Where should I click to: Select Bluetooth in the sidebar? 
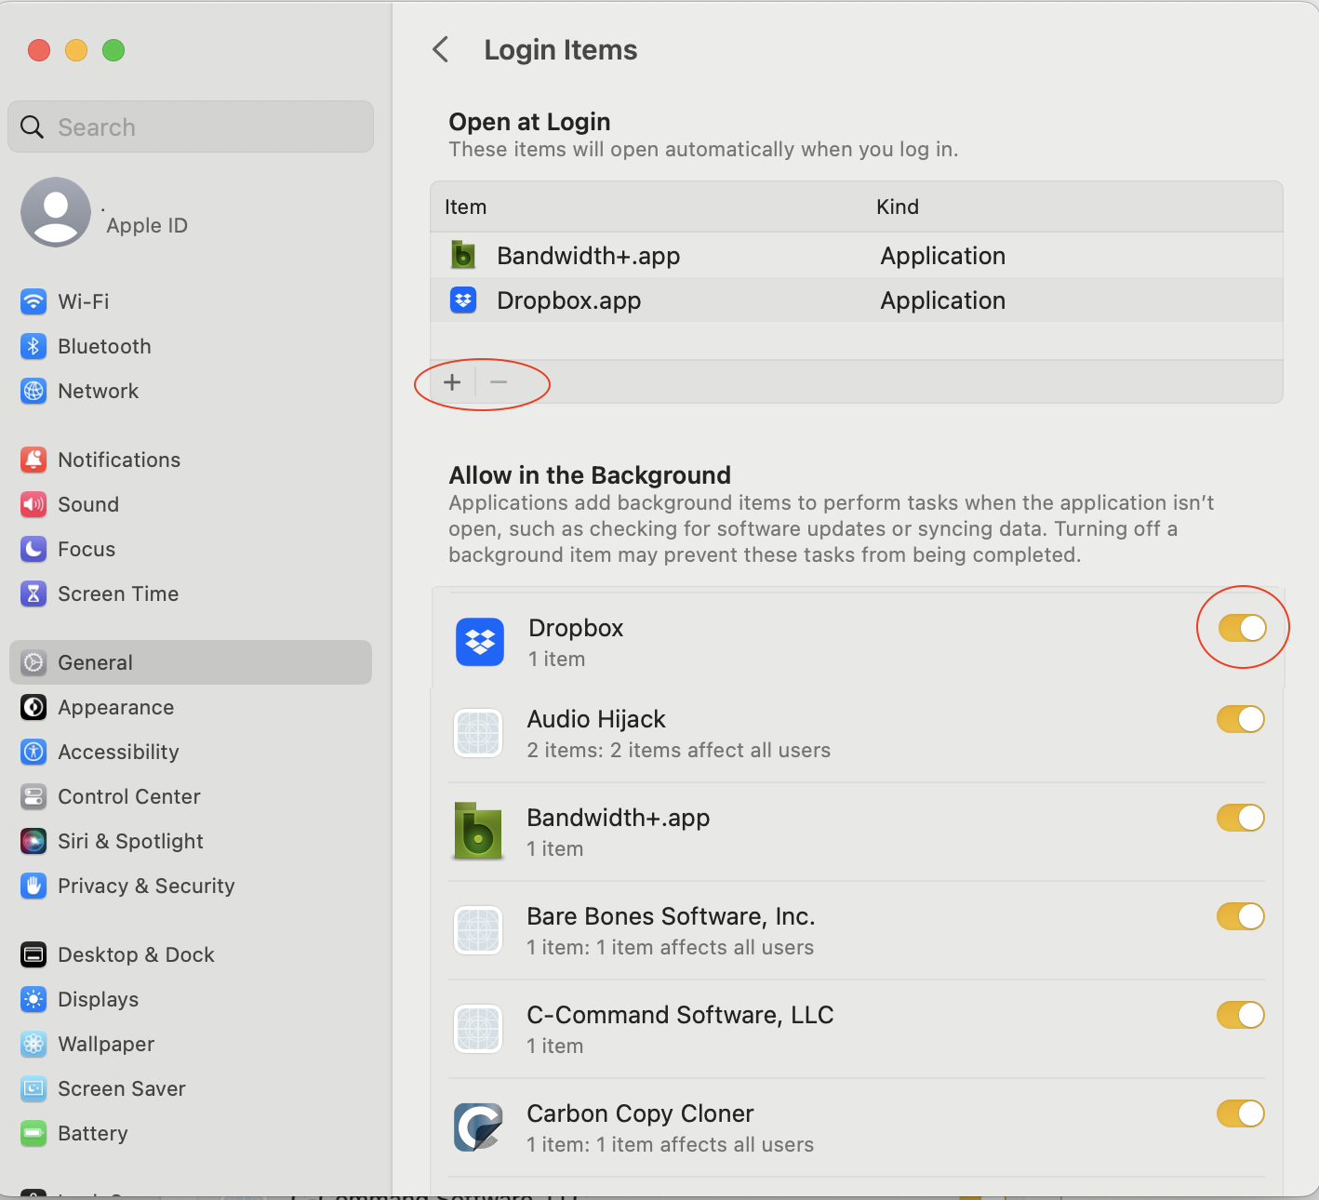point(191,346)
